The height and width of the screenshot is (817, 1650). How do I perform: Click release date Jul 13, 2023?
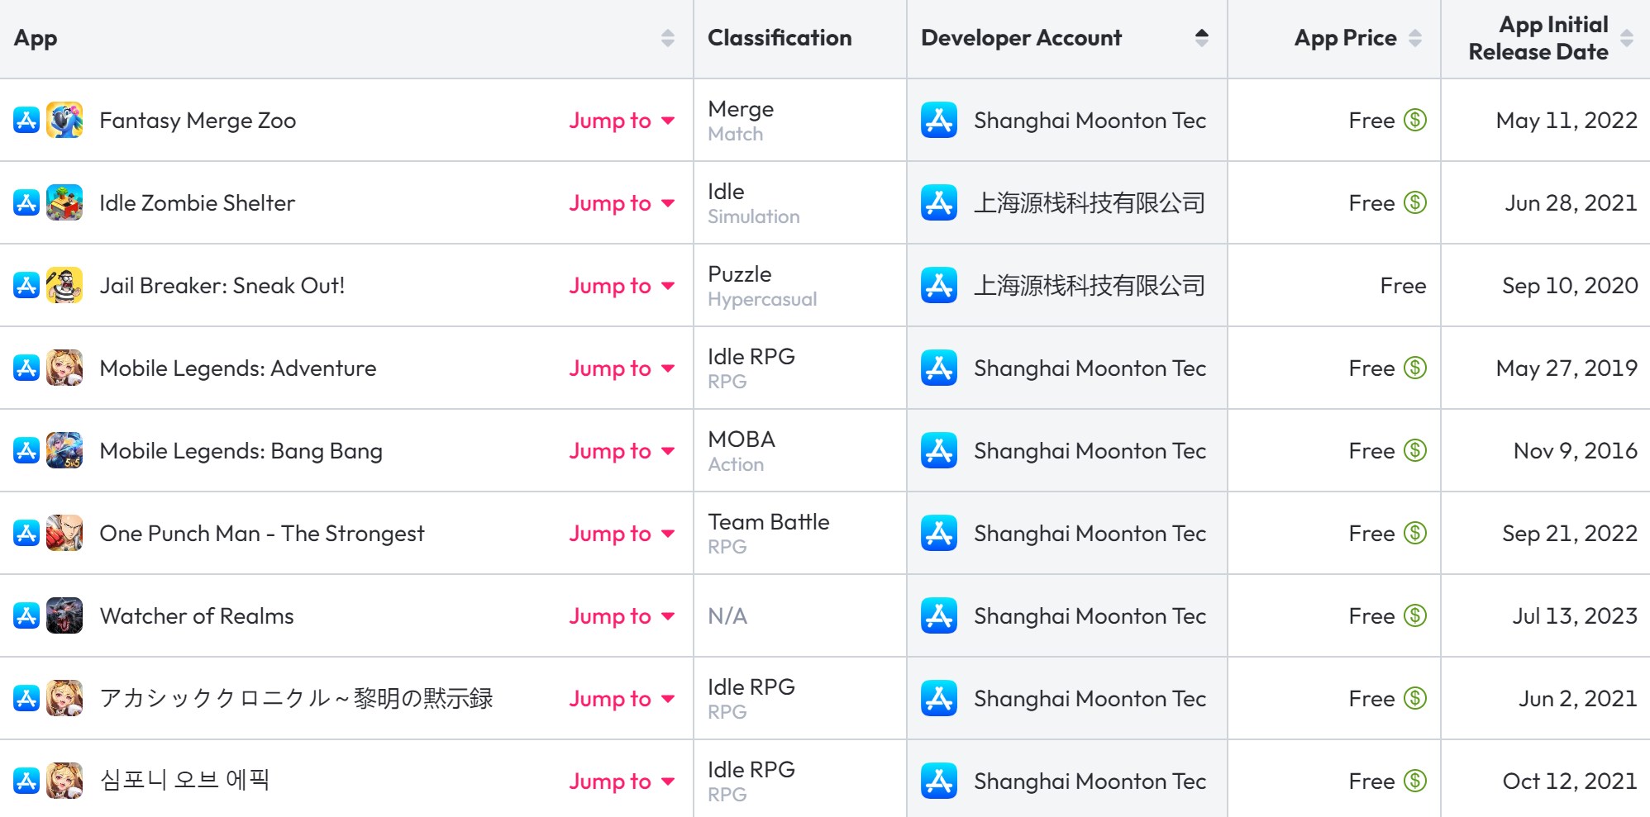1575,616
